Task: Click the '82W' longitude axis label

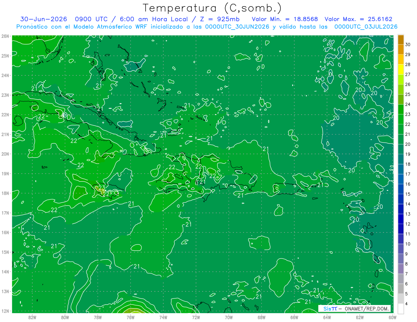Action: [x=32, y=317]
